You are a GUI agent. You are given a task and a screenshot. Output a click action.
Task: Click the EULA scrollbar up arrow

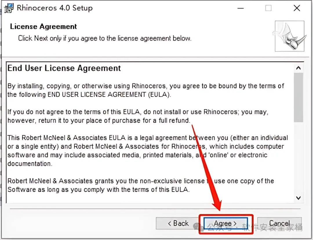(298, 69)
